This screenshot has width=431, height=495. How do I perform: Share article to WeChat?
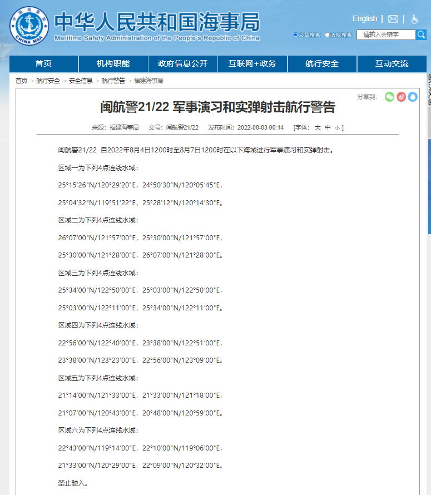click(389, 97)
